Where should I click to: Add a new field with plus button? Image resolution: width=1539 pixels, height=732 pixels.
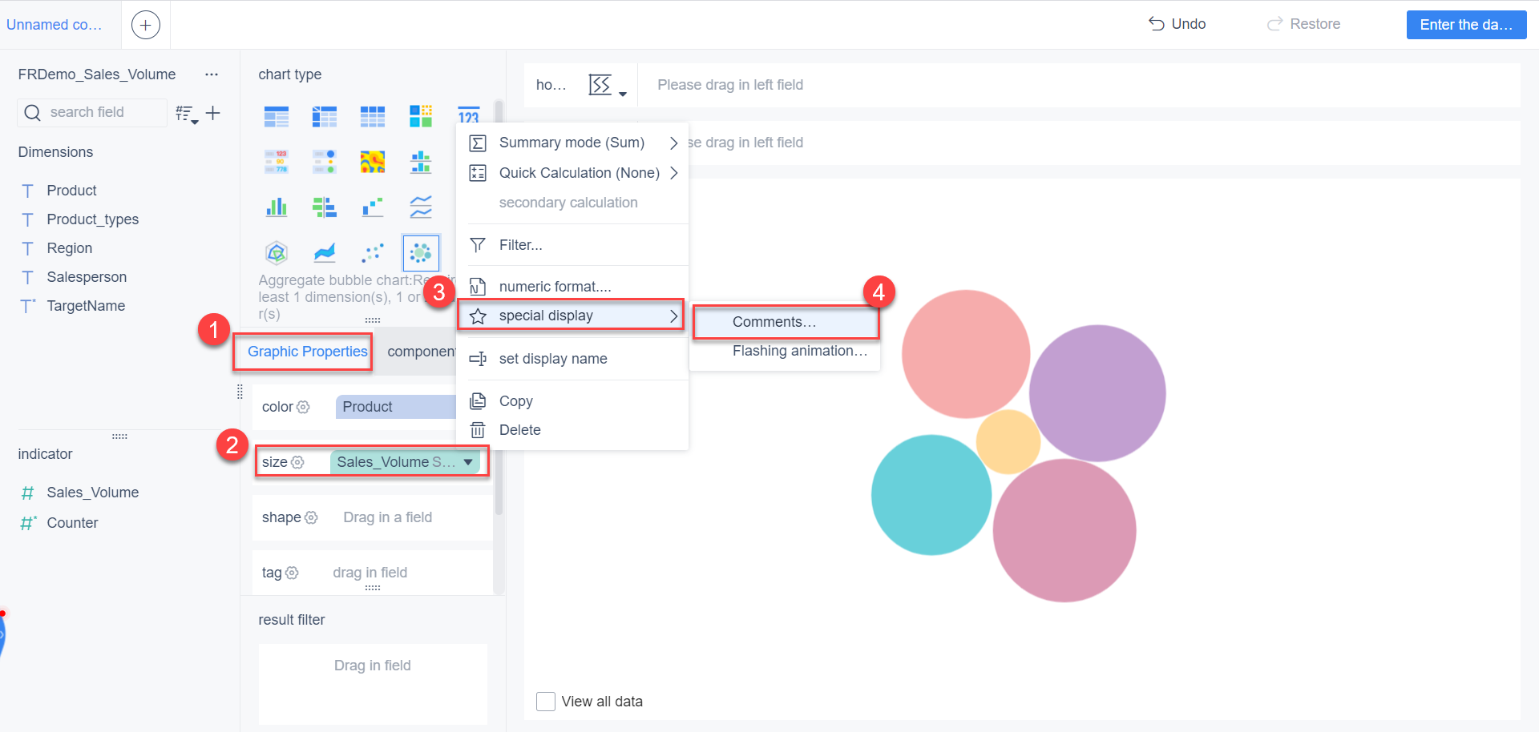tap(213, 113)
